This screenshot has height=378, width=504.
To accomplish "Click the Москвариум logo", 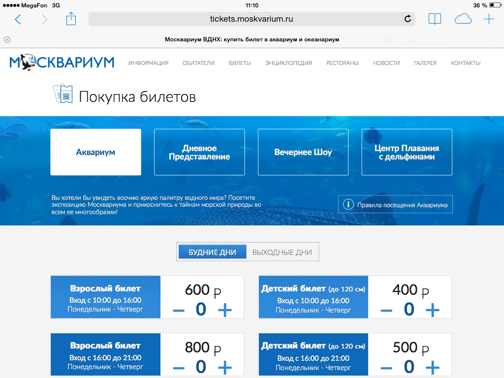I will pos(62,63).
